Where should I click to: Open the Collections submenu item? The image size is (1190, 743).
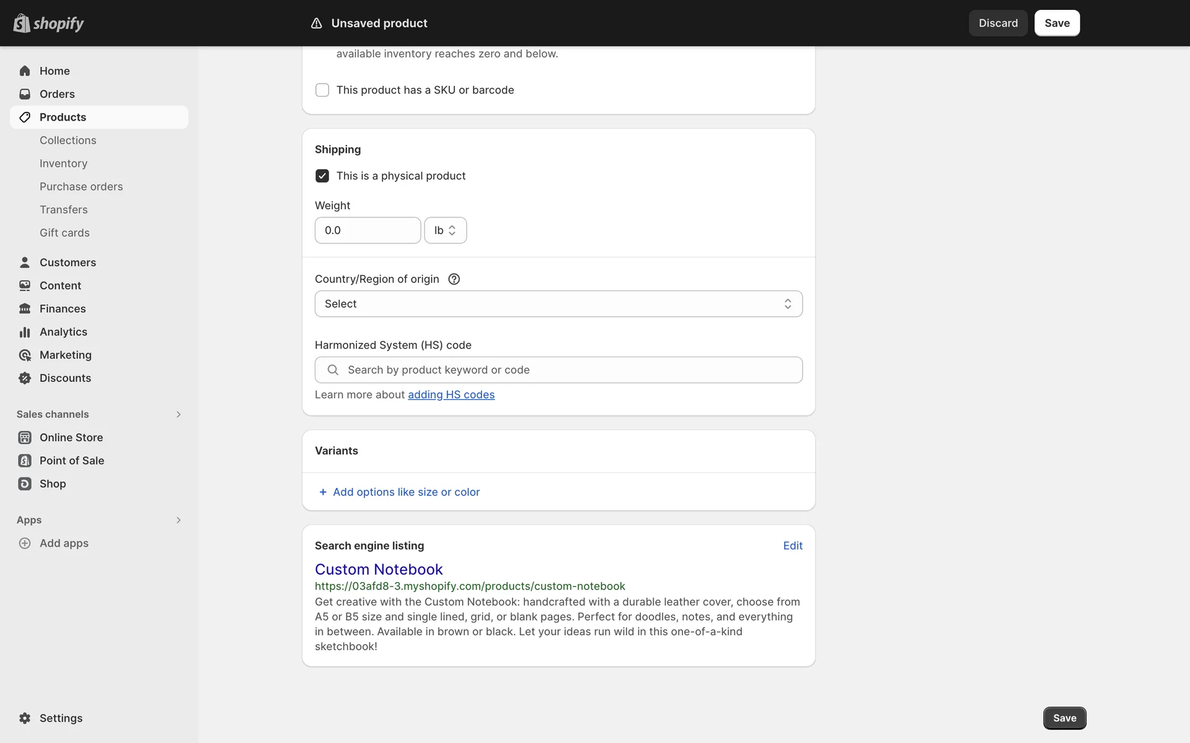click(x=68, y=141)
